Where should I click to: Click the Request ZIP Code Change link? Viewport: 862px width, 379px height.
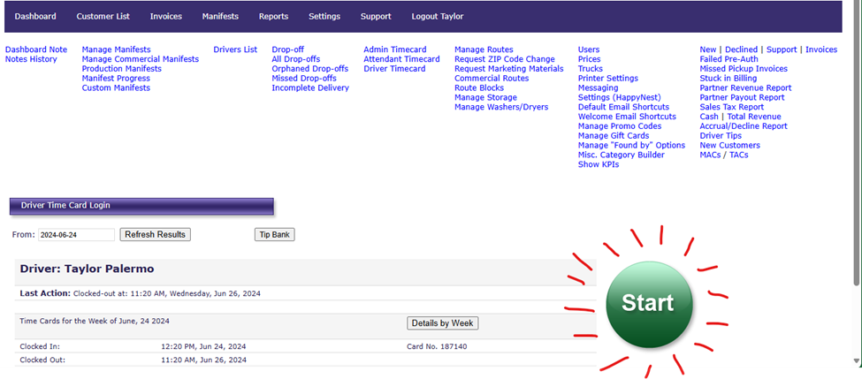pyautogui.click(x=504, y=59)
